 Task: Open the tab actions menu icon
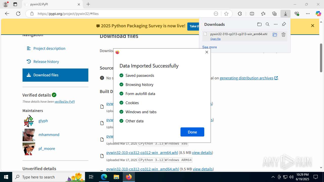tap(15, 4)
